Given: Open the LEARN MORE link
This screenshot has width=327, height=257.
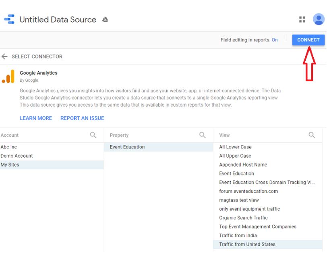Looking at the screenshot, I should (x=36, y=118).
